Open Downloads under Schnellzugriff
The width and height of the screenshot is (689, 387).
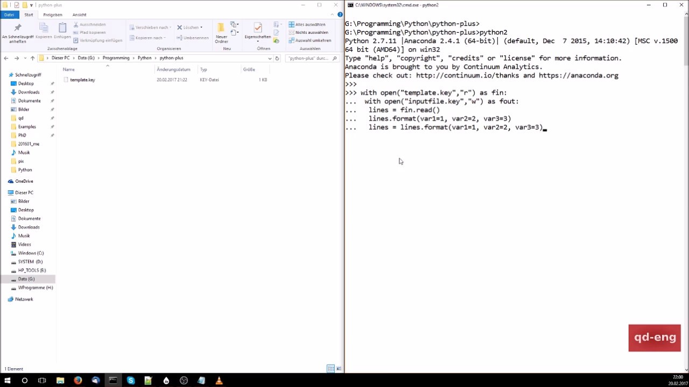pos(29,92)
